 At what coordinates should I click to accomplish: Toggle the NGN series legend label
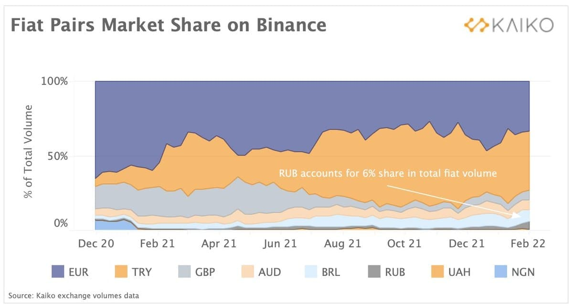pos(523,272)
